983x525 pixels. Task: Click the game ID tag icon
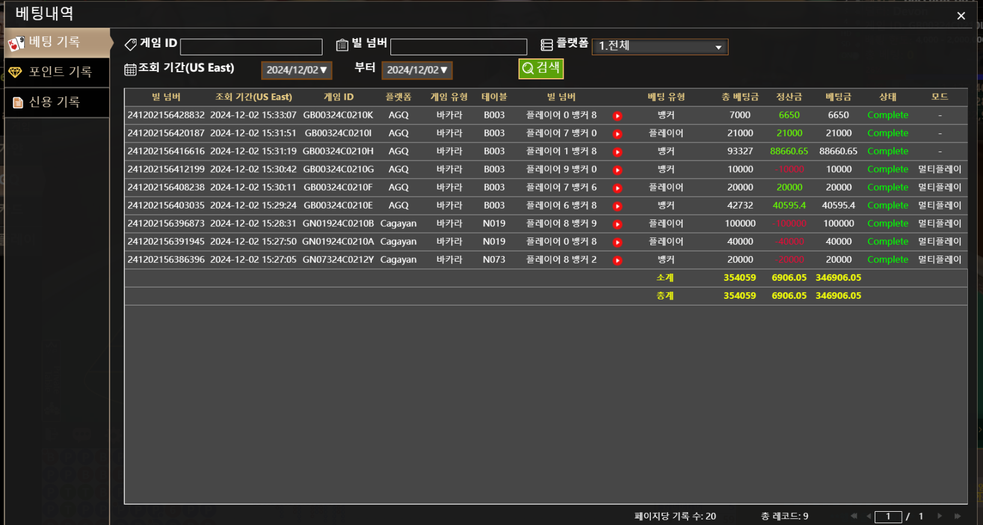coord(131,45)
